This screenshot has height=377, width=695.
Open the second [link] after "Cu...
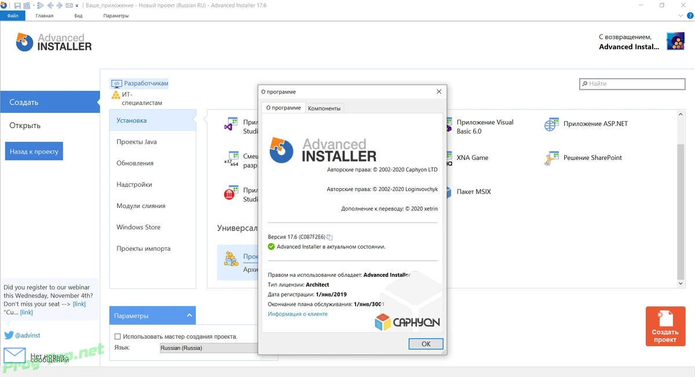click(x=27, y=312)
